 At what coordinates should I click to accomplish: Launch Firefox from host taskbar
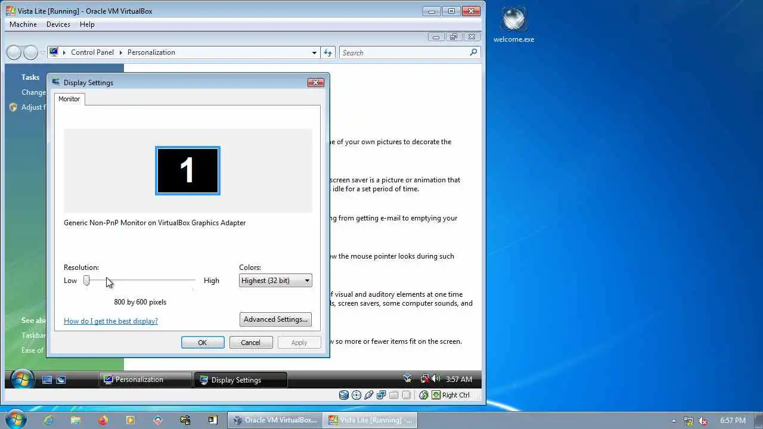[103, 420]
